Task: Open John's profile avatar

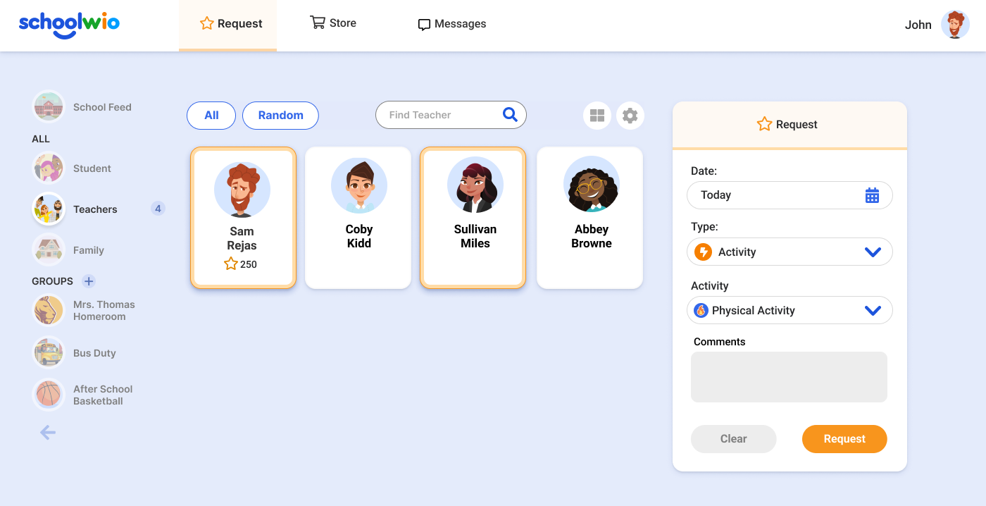Action: 955,25
